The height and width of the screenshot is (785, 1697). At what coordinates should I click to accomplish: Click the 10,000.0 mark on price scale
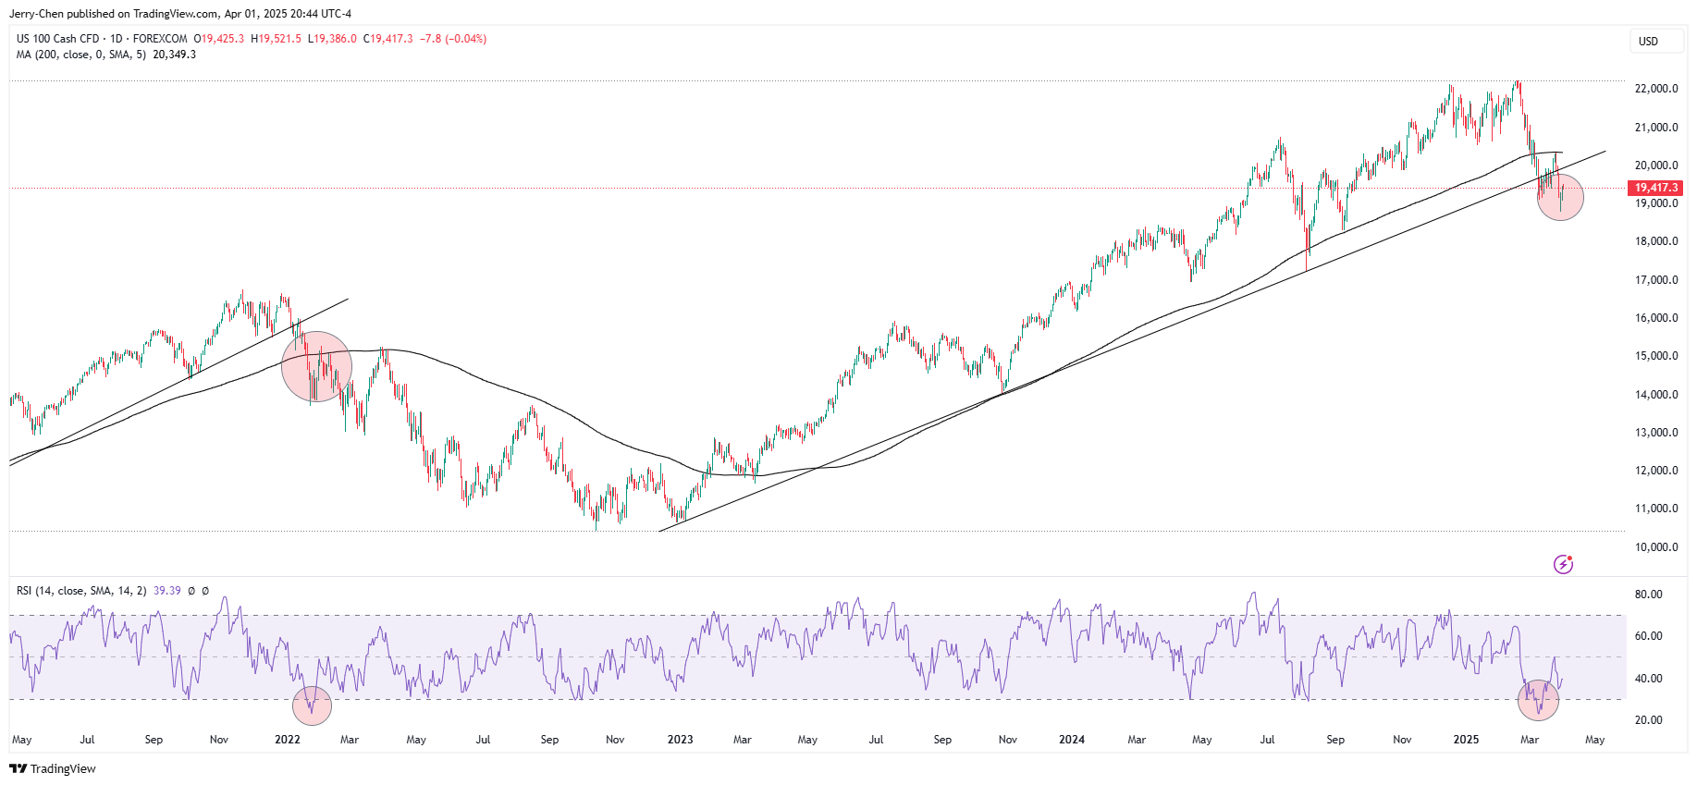coord(1656,547)
